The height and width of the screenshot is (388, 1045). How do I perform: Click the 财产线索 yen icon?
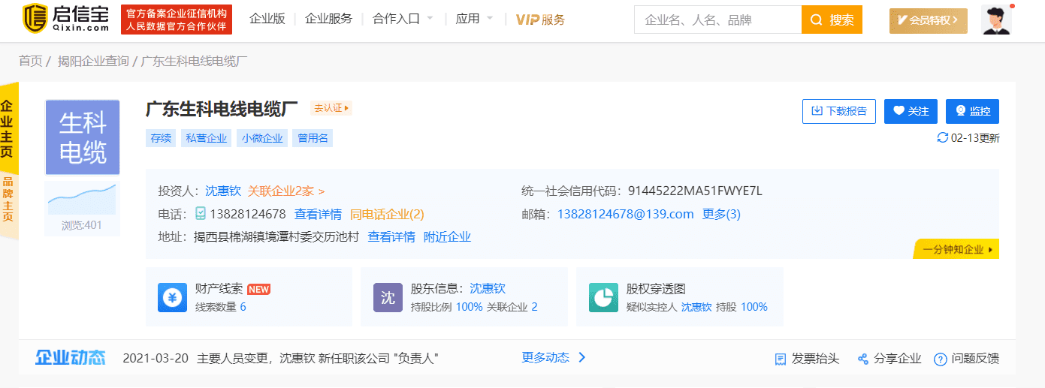pyautogui.click(x=173, y=297)
